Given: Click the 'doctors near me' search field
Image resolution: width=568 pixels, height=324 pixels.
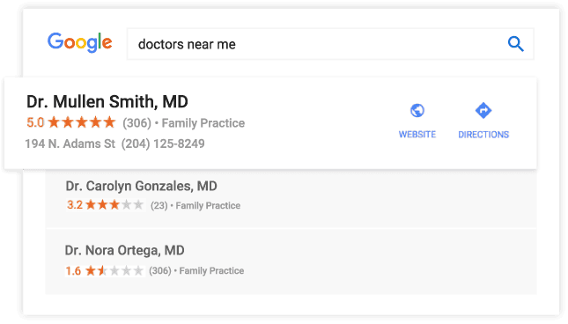Looking at the screenshot, I should click(330, 44).
